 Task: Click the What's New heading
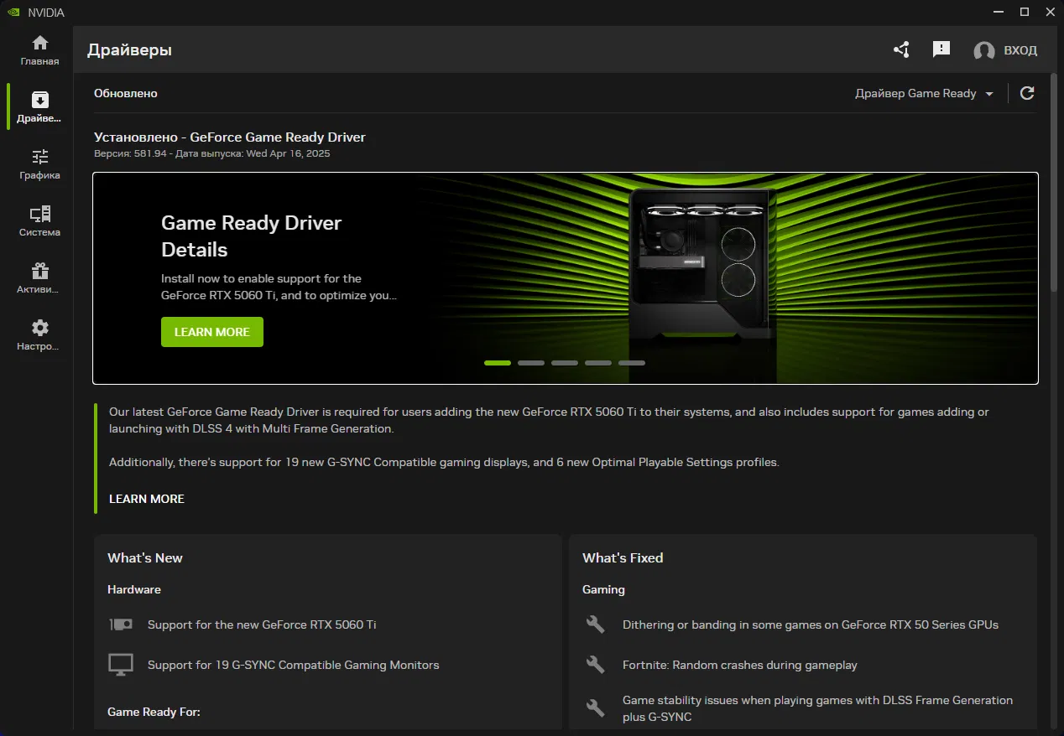pos(145,557)
